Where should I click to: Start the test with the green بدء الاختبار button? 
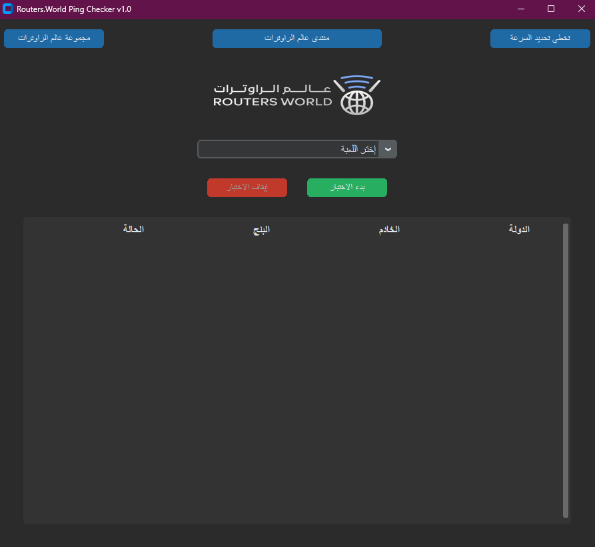coord(347,187)
